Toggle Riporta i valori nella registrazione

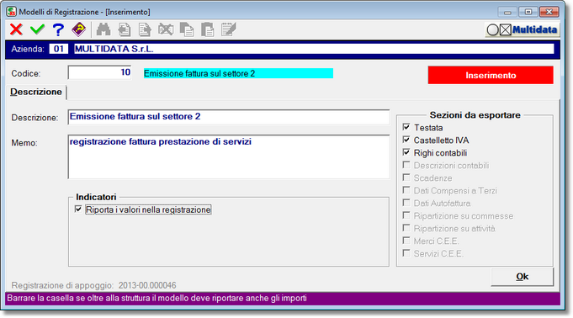(78, 209)
